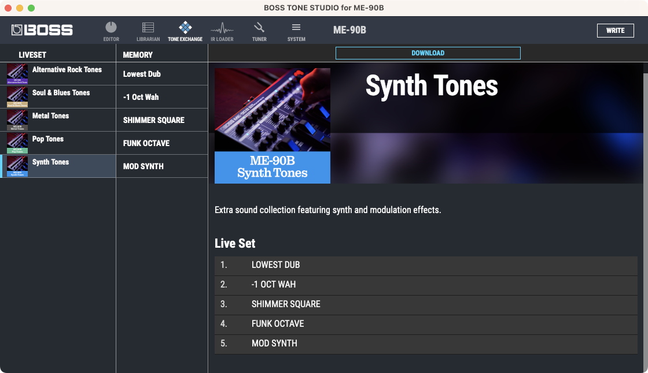Select -1 Oct Wah memory patch
This screenshot has width=648, height=373.
(x=141, y=97)
